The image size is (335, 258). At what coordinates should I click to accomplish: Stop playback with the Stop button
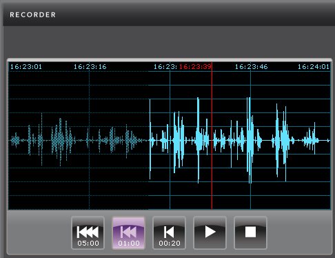click(250, 232)
